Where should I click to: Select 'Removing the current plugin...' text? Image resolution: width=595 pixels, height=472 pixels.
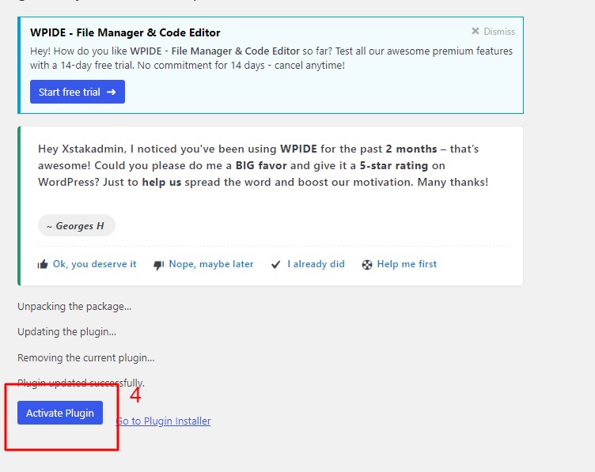point(86,357)
